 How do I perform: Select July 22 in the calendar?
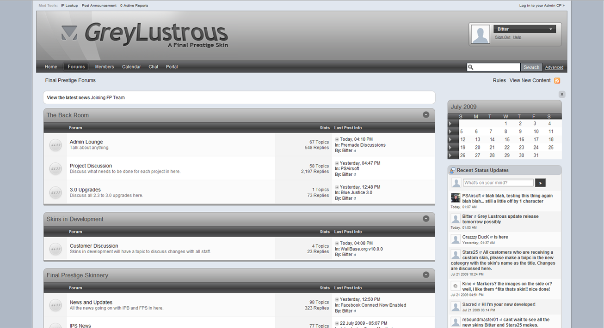click(507, 148)
